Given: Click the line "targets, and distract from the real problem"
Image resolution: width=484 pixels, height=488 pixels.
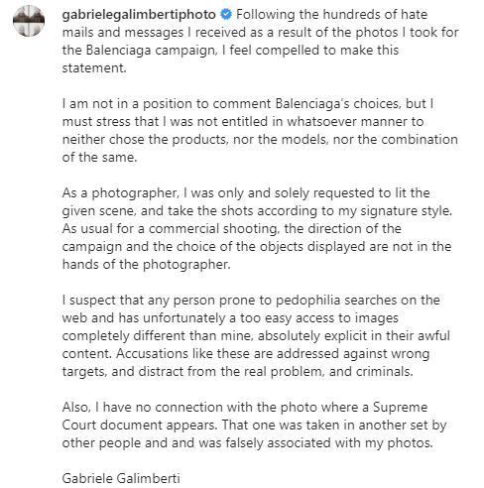Looking at the screenshot, I should [238, 372].
